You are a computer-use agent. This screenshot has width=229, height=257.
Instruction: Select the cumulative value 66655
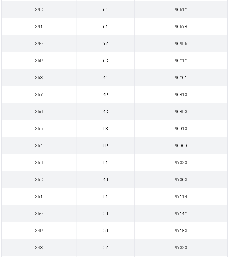coord(181,43)
